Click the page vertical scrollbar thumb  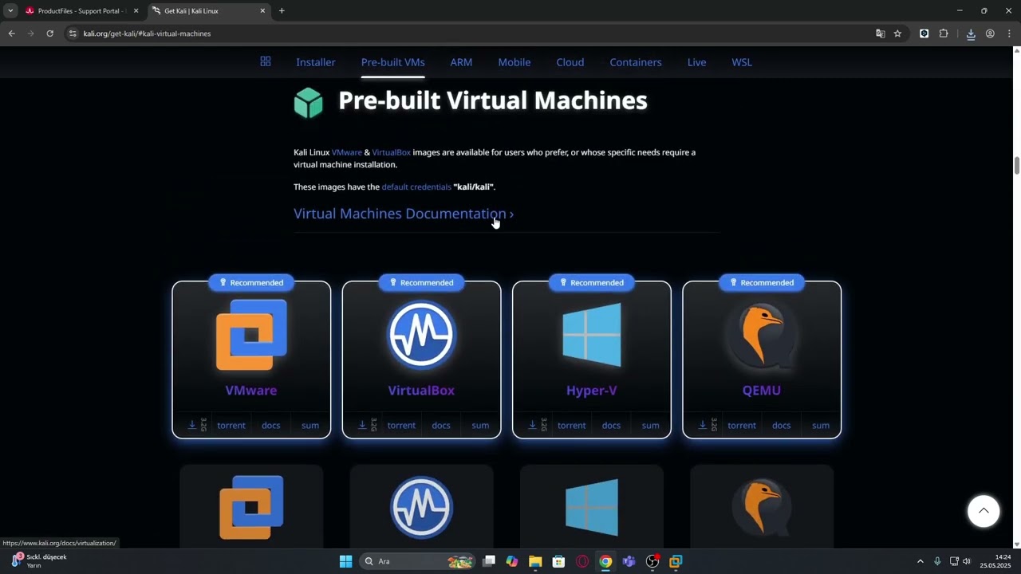tap(1017, 166)
